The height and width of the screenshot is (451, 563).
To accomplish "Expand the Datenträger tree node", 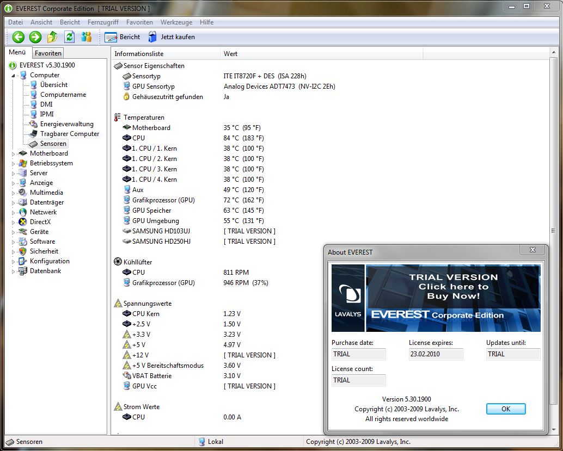I will click(x=13, y=203).
